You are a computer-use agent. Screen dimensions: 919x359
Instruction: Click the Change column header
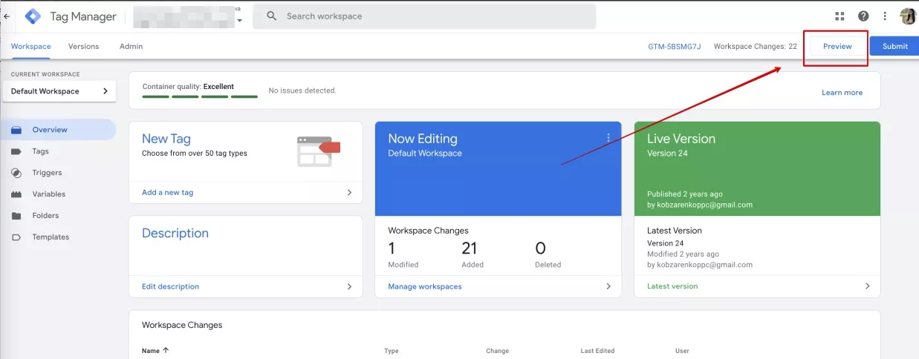[x=497, y=351]
